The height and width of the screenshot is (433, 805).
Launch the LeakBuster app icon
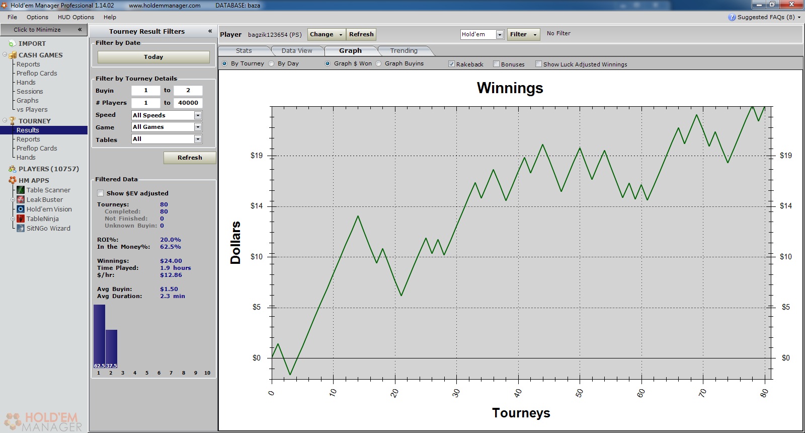coord(21,199)
